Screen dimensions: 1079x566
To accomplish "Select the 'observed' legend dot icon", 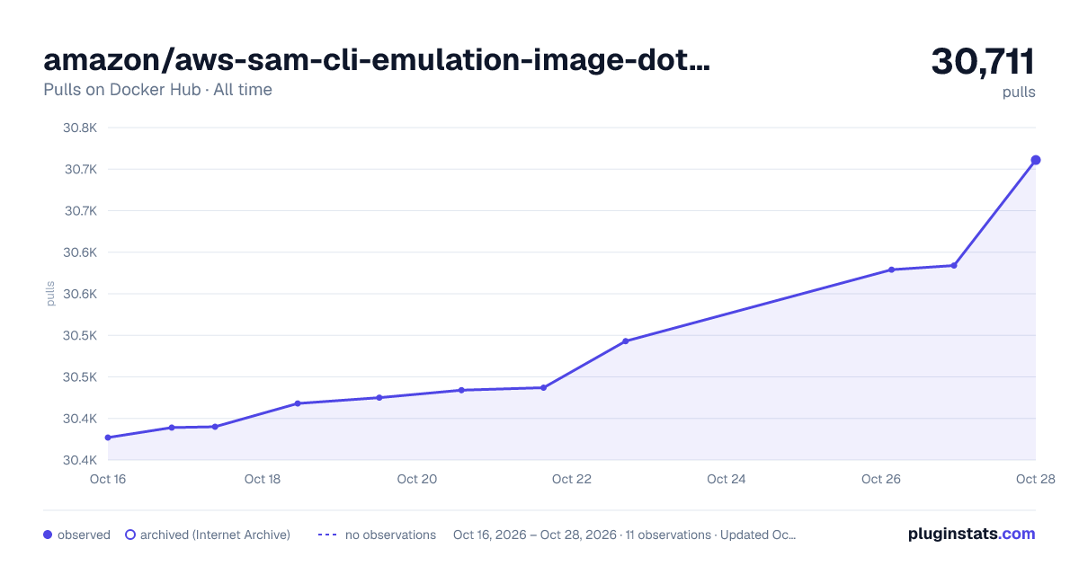I will coord(48,535).
